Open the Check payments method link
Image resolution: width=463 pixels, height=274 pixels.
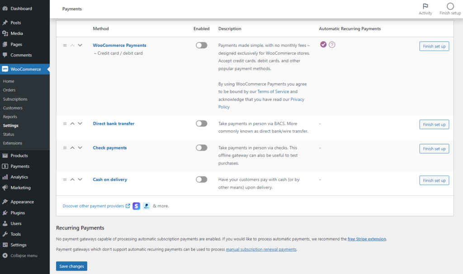(x=110, y=148)
